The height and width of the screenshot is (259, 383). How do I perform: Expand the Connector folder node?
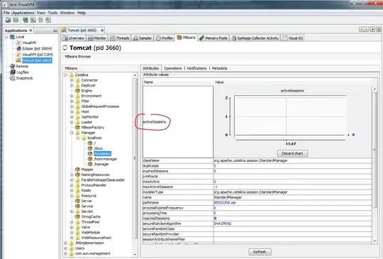[x=72, y=80]
